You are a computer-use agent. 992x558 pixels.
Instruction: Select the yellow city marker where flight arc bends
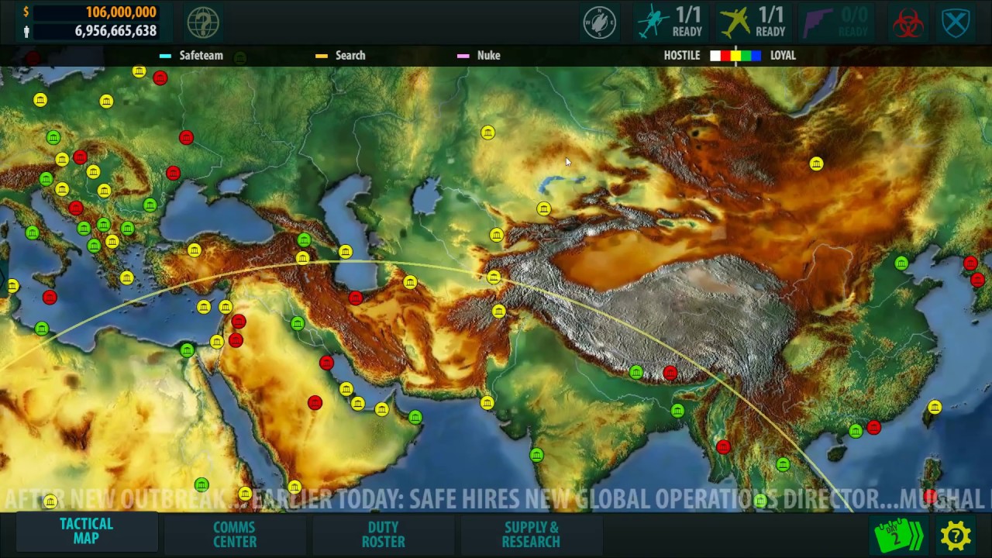tap(494, 277)
